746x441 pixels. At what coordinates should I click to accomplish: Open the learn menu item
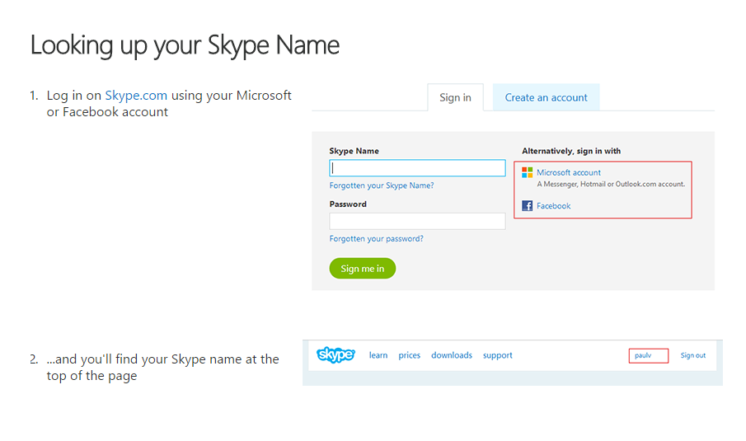[378, 355]
